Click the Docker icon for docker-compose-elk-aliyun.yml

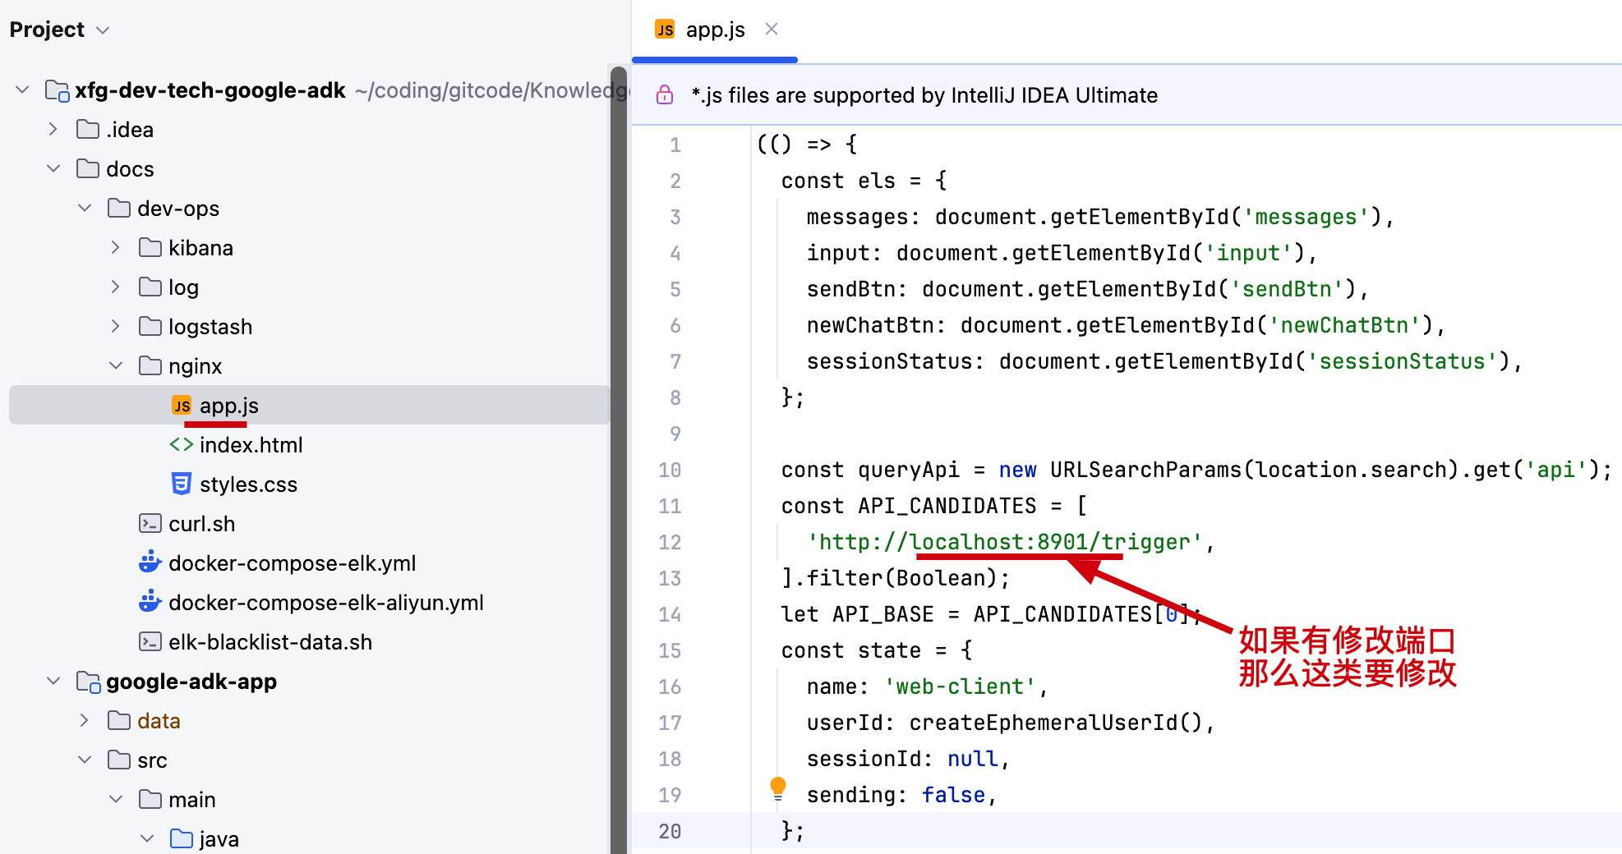click(150, 603)
